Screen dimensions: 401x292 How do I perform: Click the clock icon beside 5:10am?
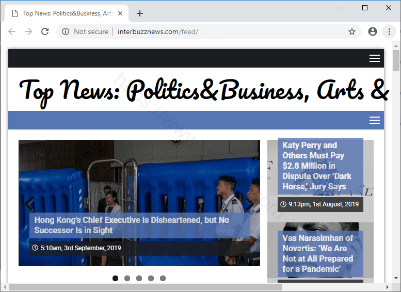click(35, 248)
